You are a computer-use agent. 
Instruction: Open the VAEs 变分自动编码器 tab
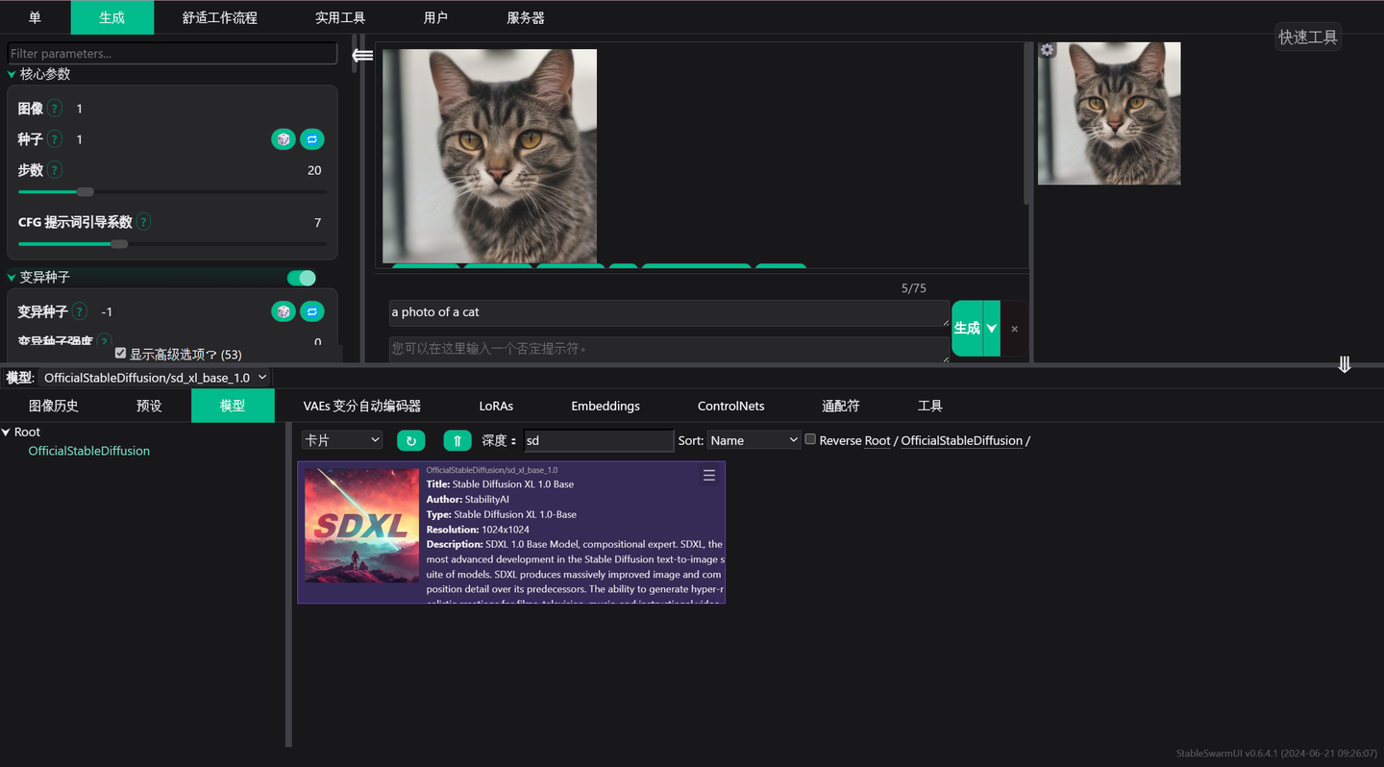click(x=362, y=406)
